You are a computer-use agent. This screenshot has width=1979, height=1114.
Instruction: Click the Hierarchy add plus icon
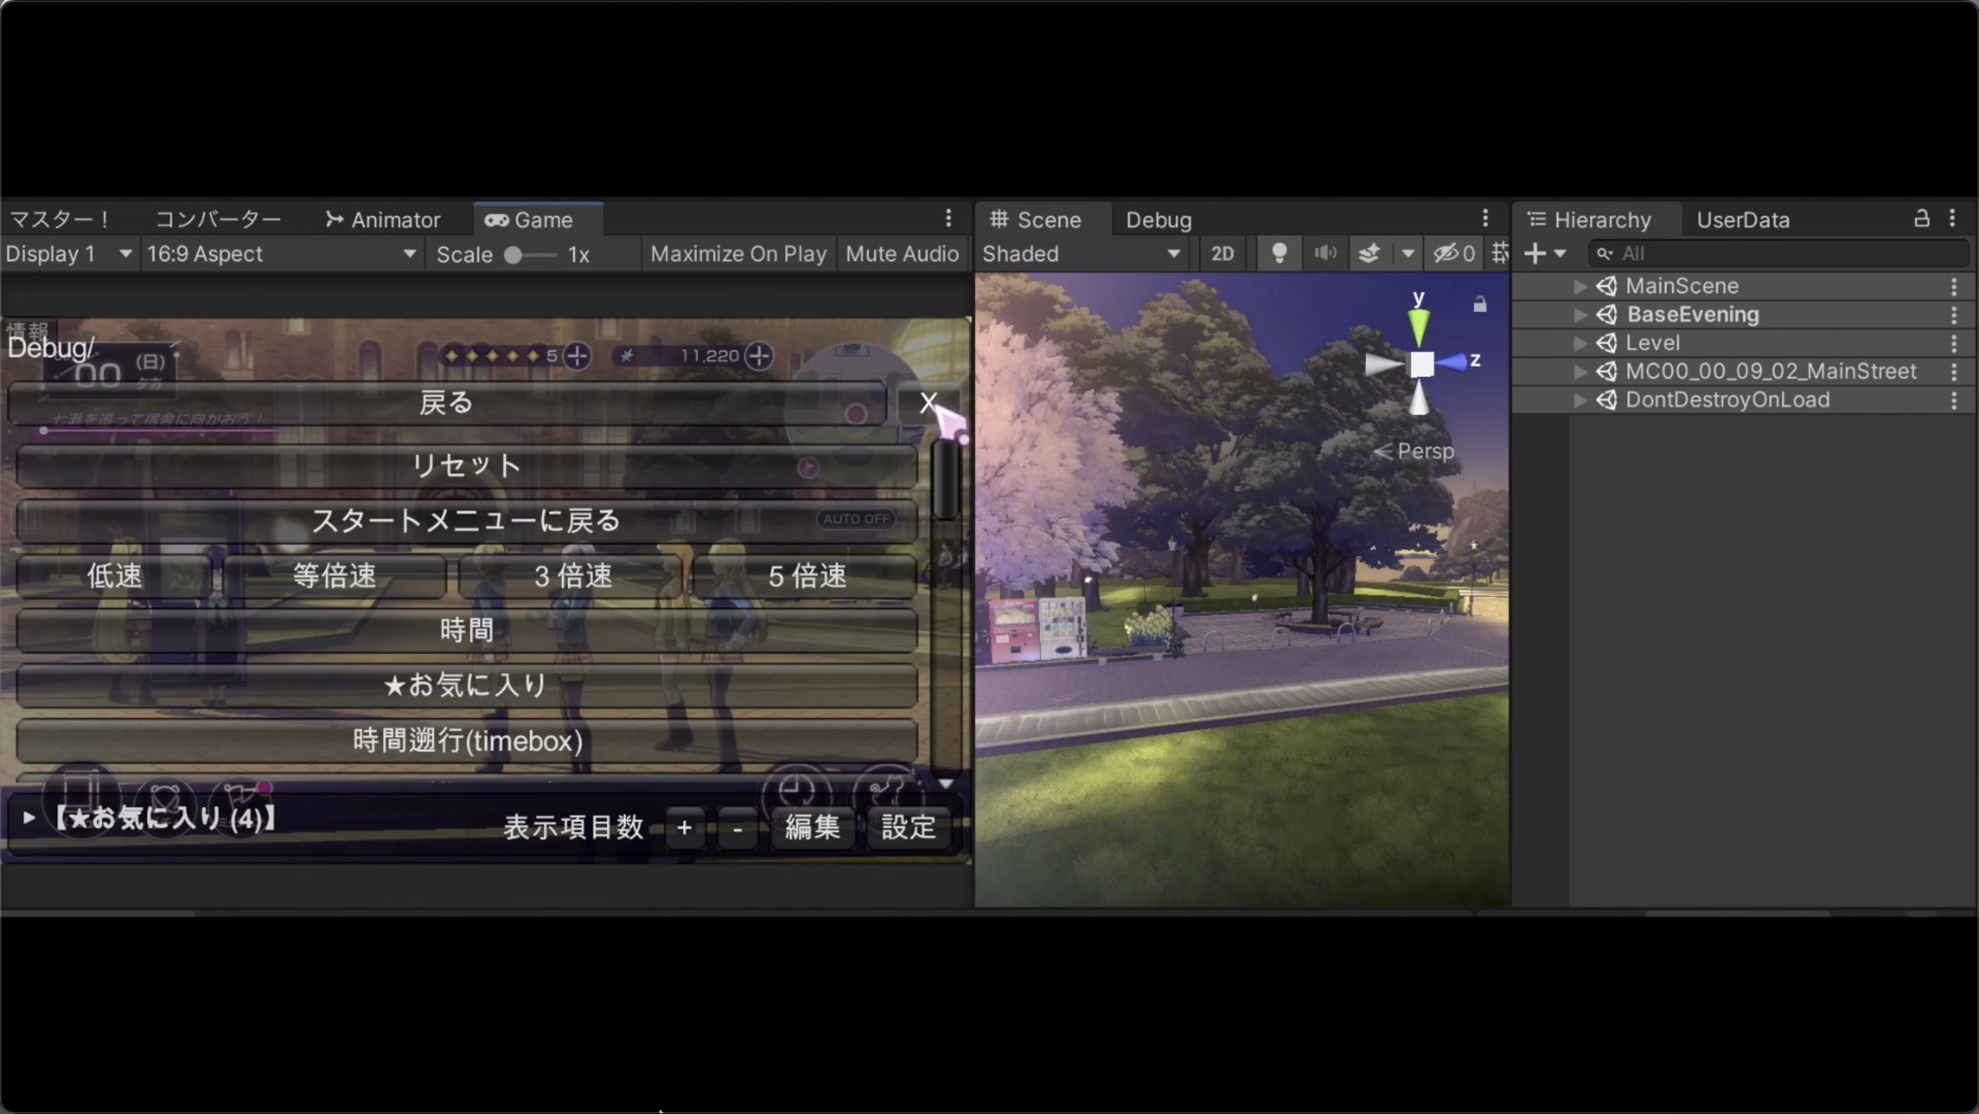coord(1535,253)
